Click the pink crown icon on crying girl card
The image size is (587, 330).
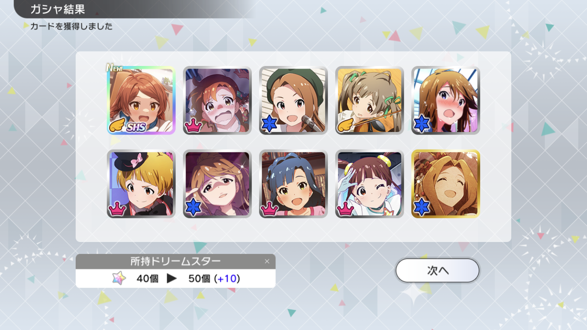tap(194, 126)
